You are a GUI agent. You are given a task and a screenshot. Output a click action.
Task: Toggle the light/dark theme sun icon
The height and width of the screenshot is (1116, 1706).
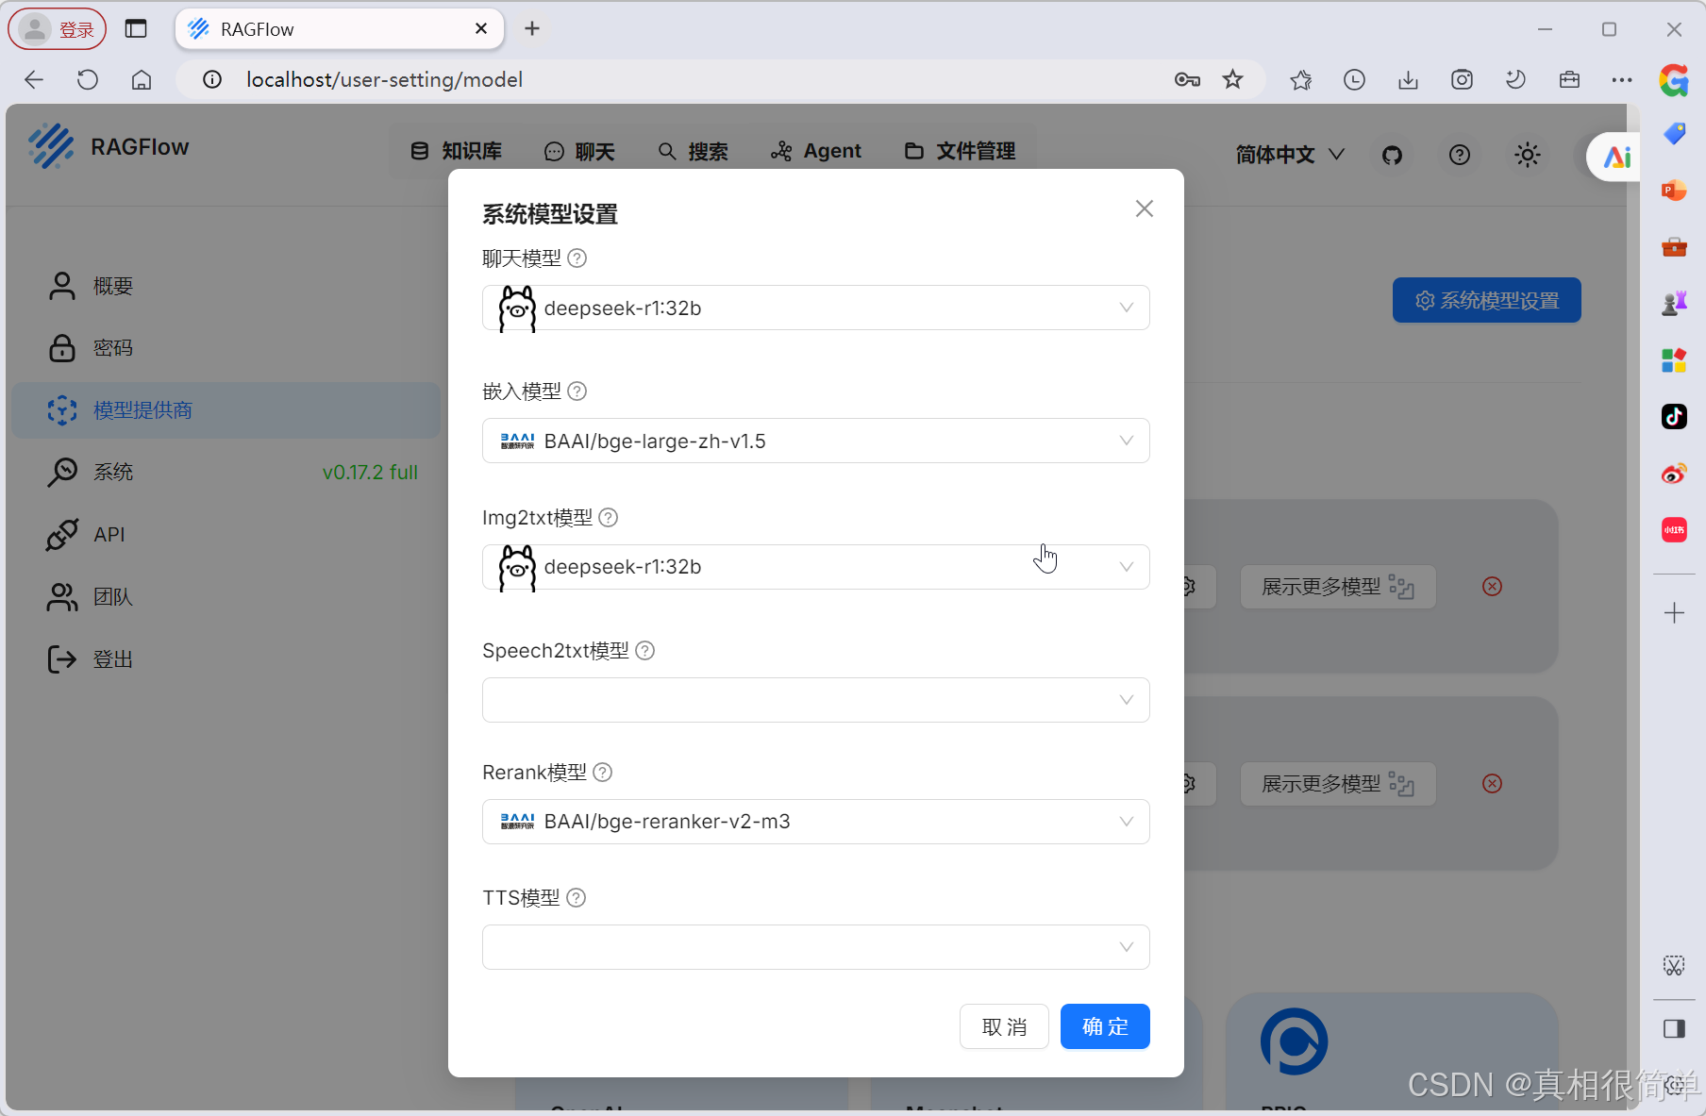(1528, 155)
